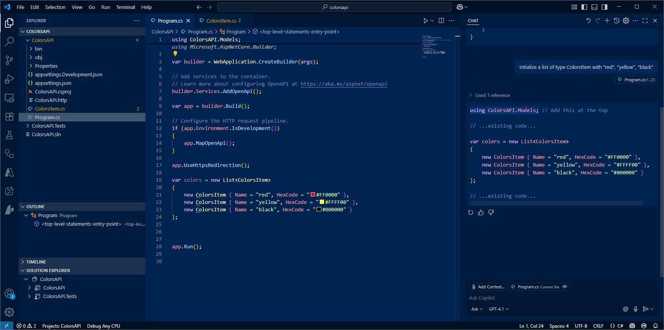
Task: Click the errors and warnings indicator
Action: click(x=26, y=326)
